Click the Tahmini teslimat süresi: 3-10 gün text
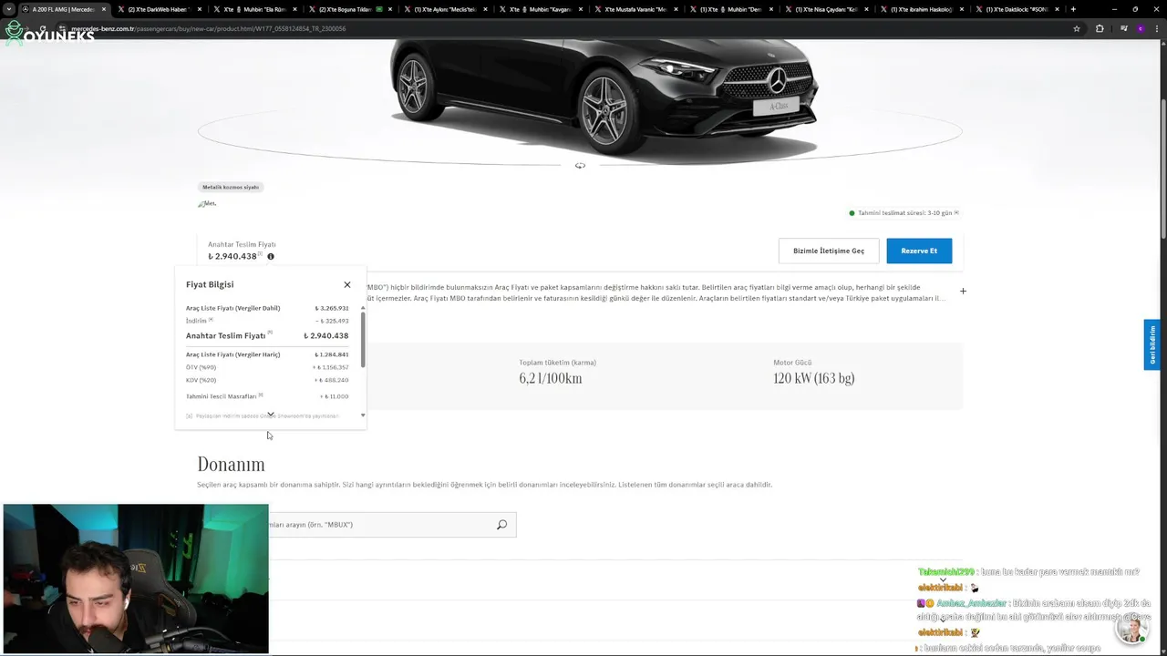1167x656 pixels. tap(904, 213)
